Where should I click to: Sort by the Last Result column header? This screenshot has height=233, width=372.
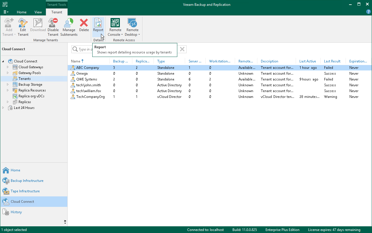(332, 61)
